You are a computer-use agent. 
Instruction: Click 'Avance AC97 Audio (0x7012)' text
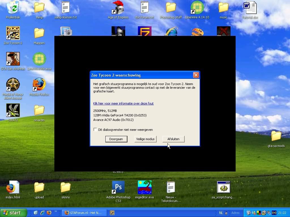click(x=113, y=120)
